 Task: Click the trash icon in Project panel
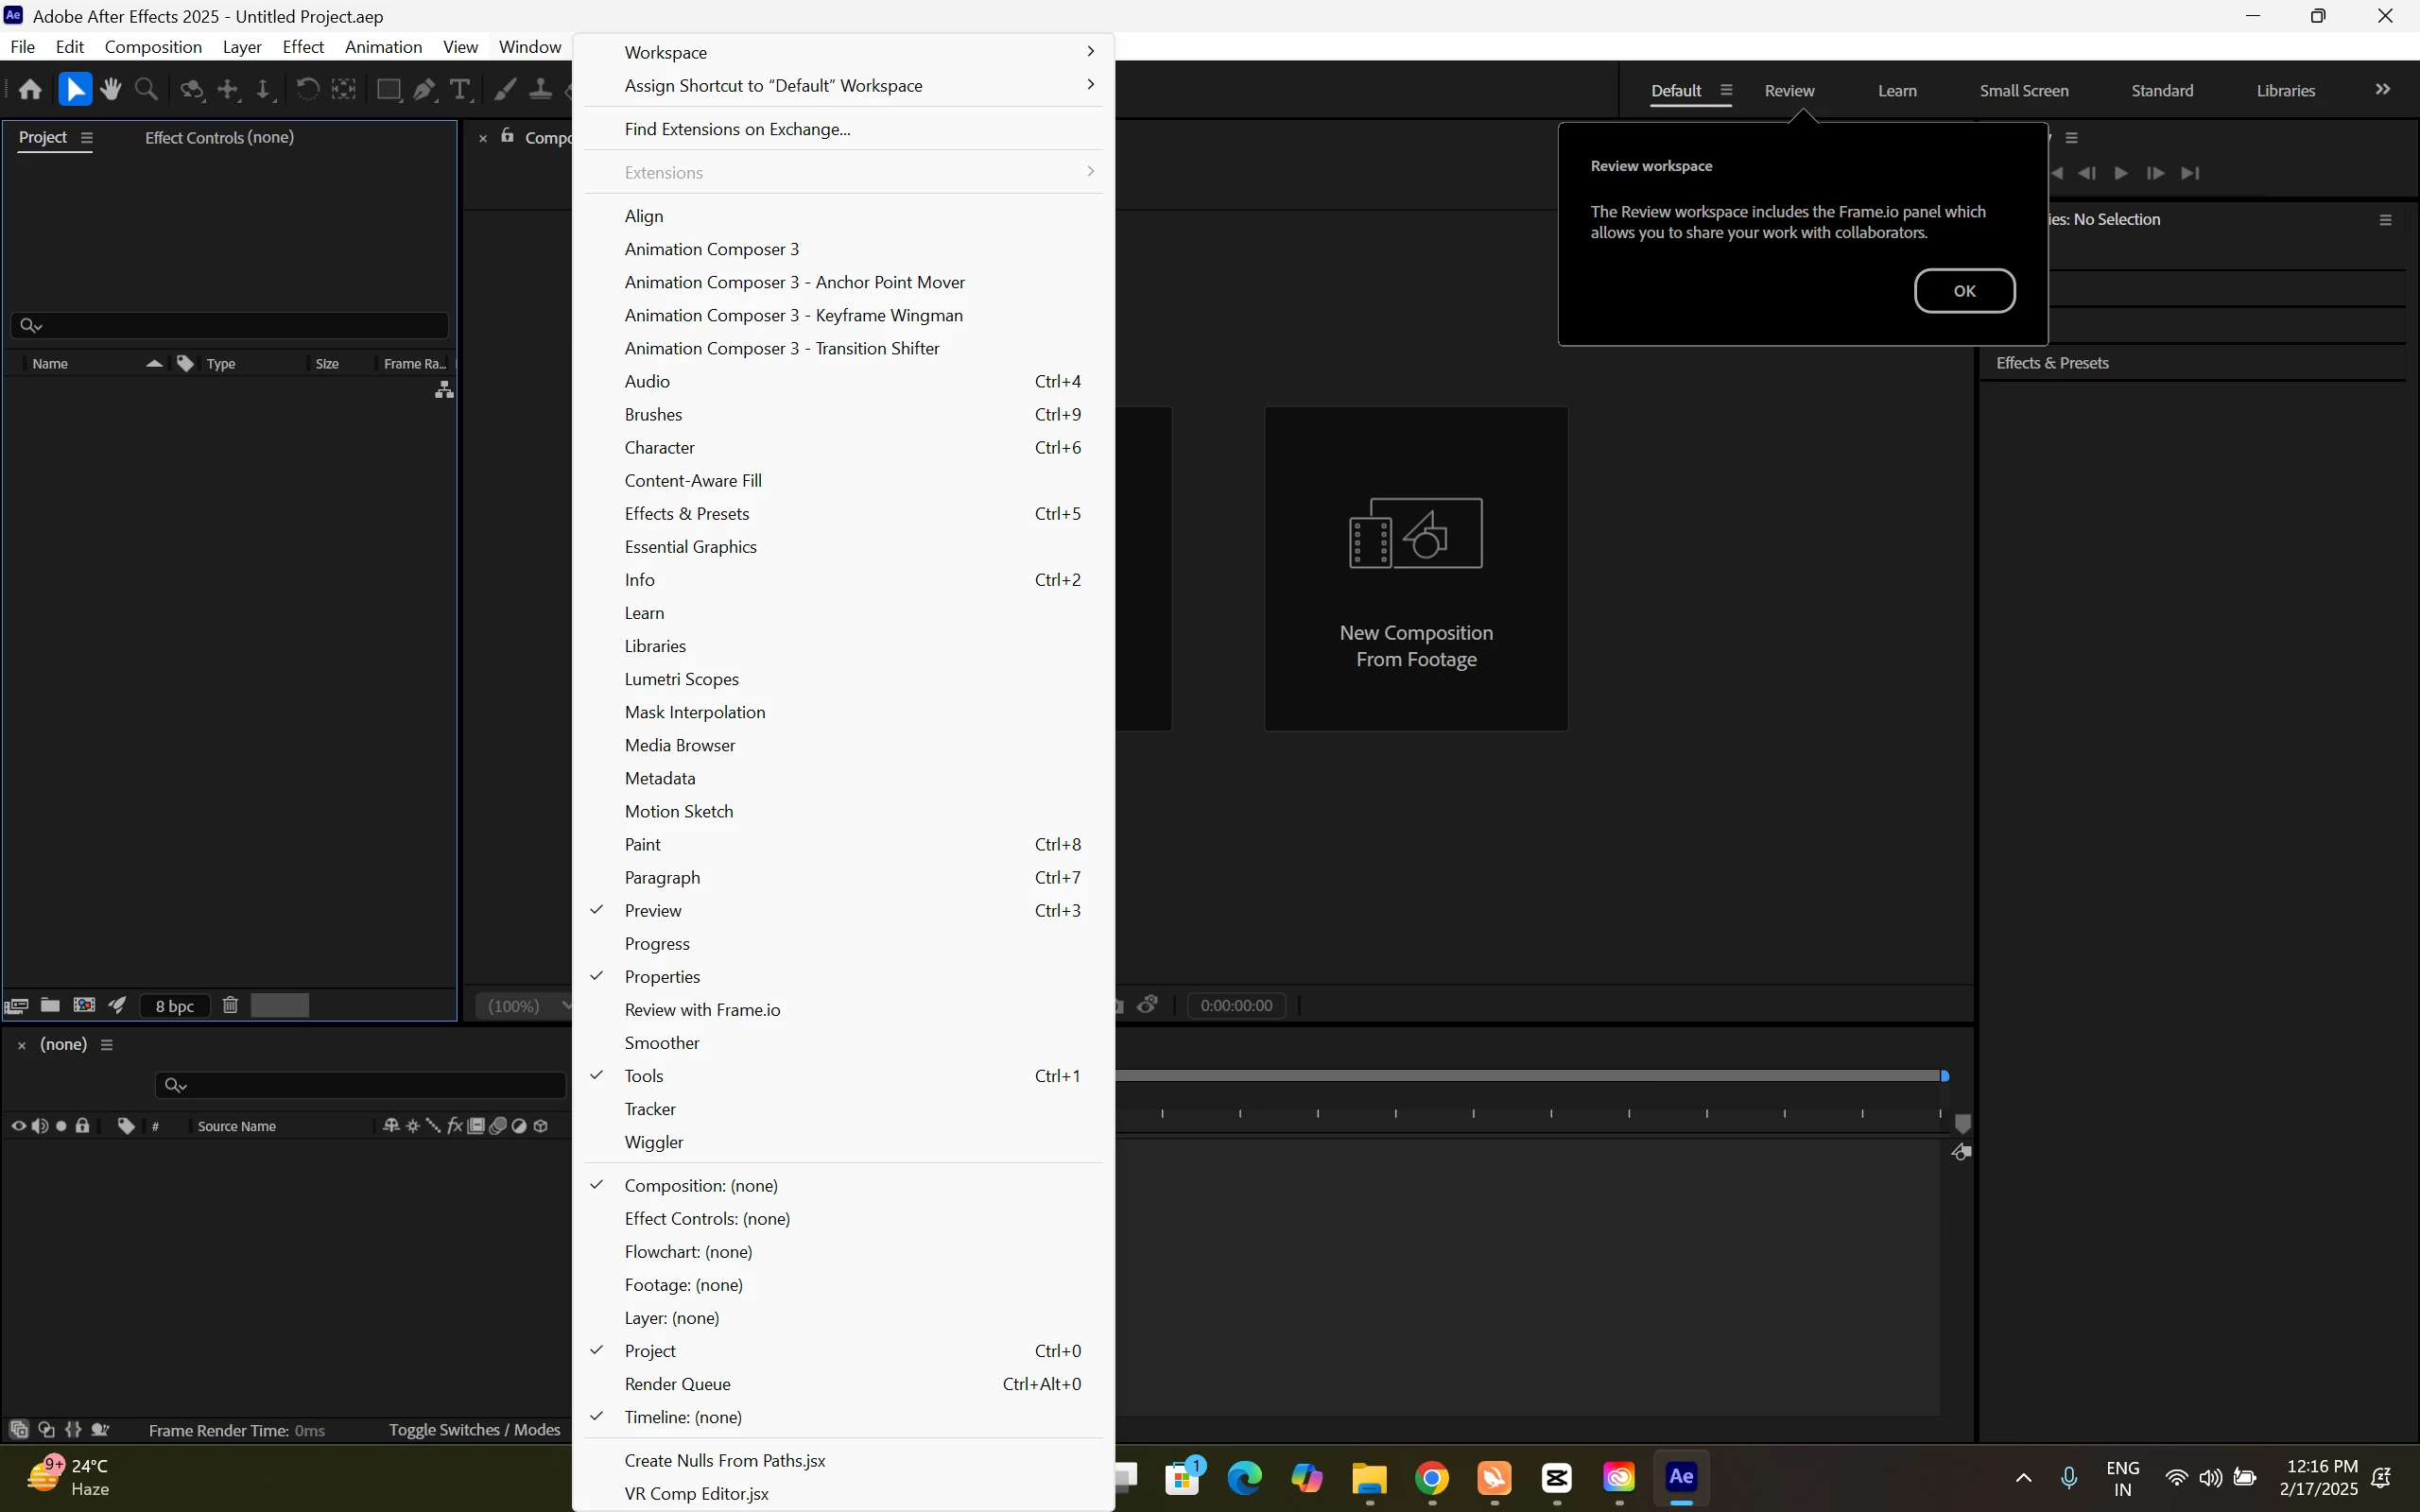pyautogui.click(x=230, y=1005)
